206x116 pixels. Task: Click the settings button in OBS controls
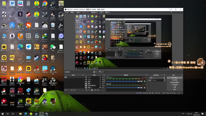click(x=175, y=87)
